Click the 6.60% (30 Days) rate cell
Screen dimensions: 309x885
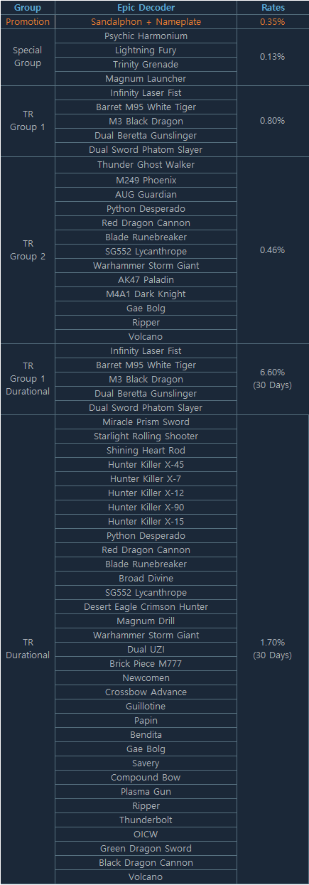coord(273,379)
